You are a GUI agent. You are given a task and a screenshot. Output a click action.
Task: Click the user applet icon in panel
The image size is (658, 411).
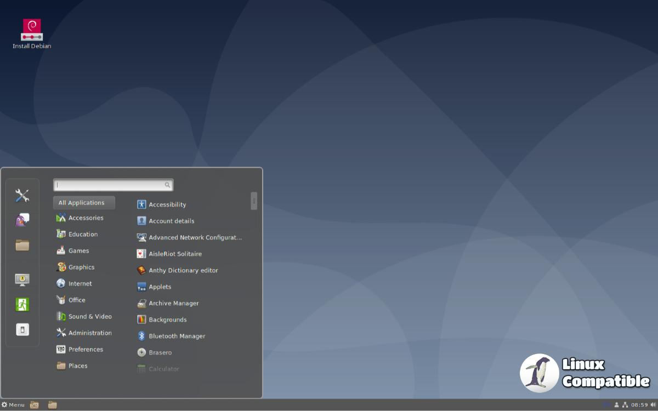coord(616,405)
